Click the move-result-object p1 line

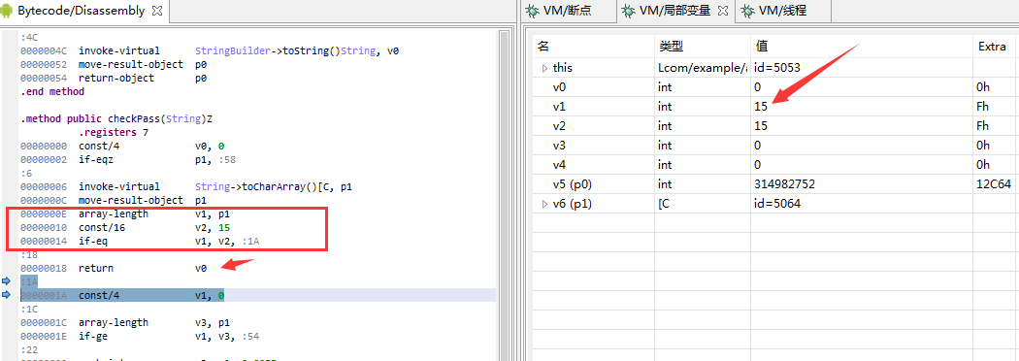(114, 200)
